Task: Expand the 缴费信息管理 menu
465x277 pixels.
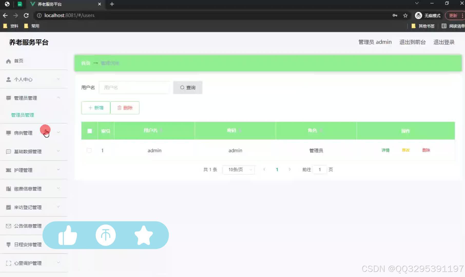Action: coord(34,189)
